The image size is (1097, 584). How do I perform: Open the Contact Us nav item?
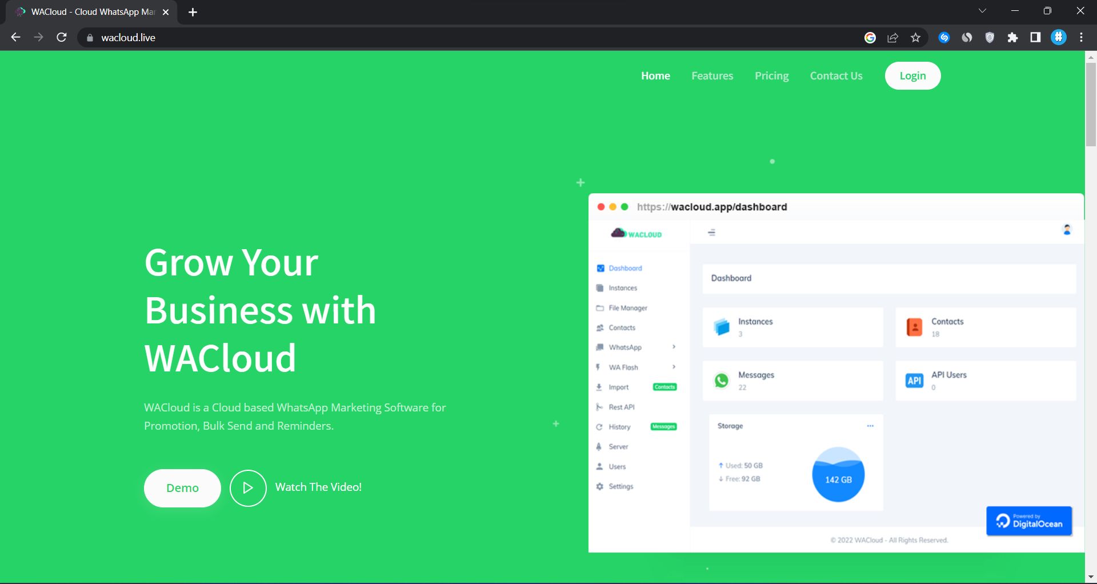pyautogui.click(x=836, y=76)
